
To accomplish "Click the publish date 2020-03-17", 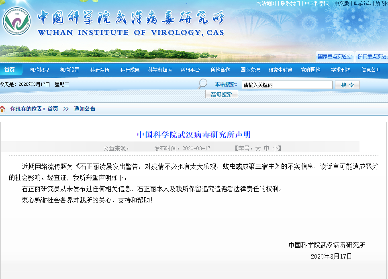I will coord(196,148).
